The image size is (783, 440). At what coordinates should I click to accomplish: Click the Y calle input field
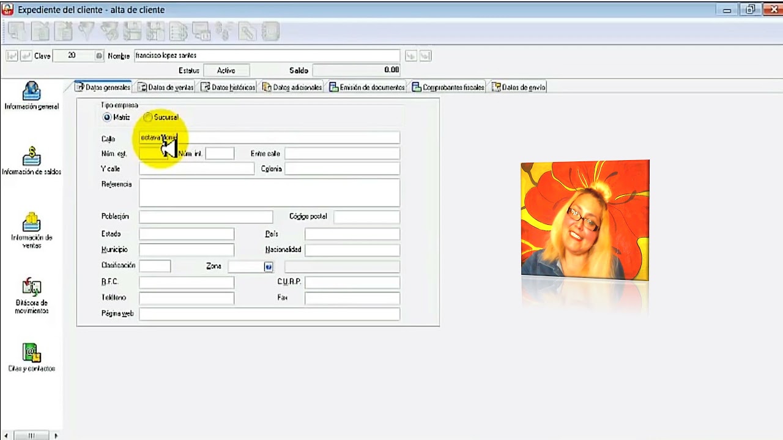click(196, 169)
